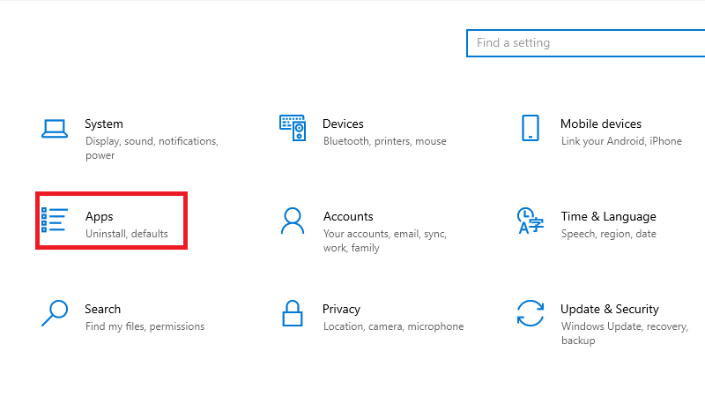Go to Devices settings label

[x=343, y=124]
